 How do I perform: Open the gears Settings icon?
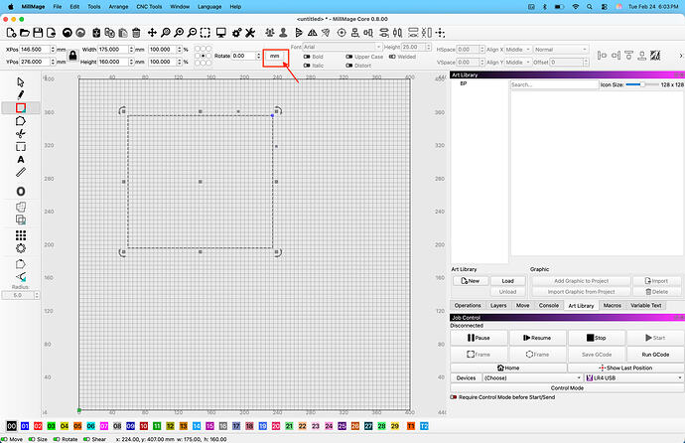237,33
